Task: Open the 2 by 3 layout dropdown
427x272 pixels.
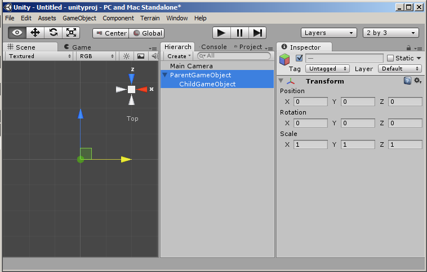Action: 390,33
